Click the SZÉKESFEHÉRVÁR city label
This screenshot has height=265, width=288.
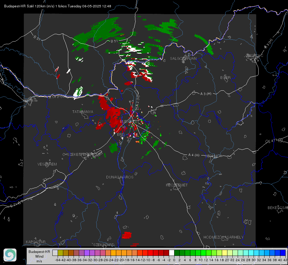click(83, 155)
